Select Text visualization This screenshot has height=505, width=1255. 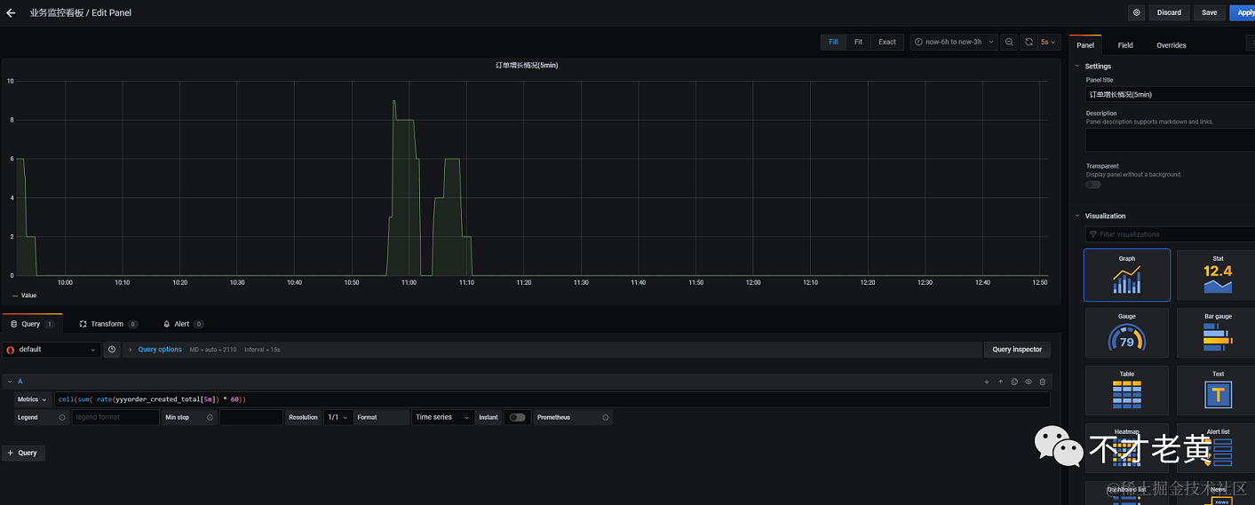(x=1218, y=391)
